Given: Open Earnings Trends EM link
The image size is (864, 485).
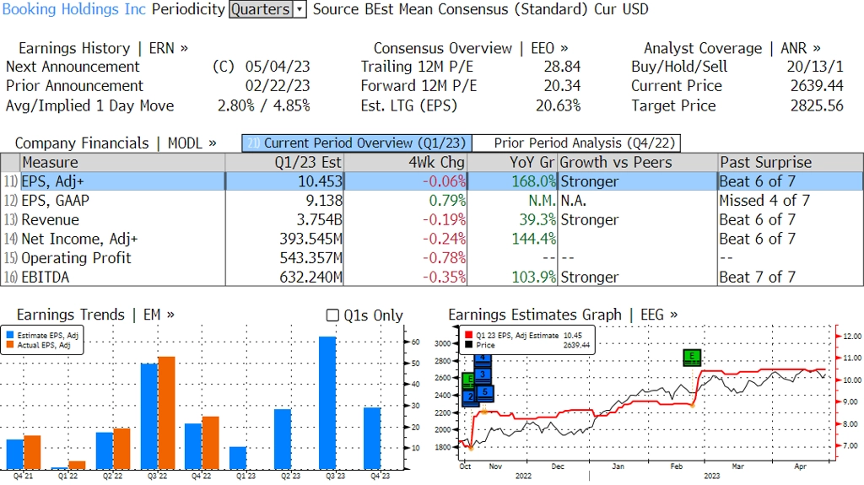Looking at the screenshot, I should pos(95,315).
